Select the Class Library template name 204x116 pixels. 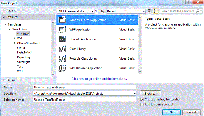(x=78, y=49)
